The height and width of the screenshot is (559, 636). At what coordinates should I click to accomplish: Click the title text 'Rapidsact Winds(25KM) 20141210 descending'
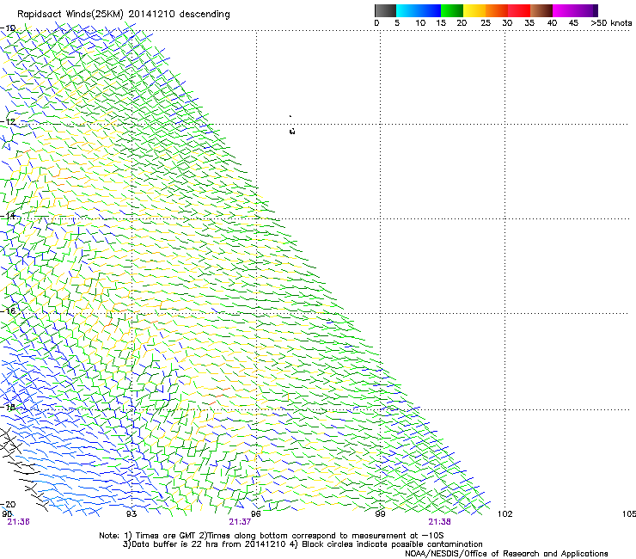point(124,14)
